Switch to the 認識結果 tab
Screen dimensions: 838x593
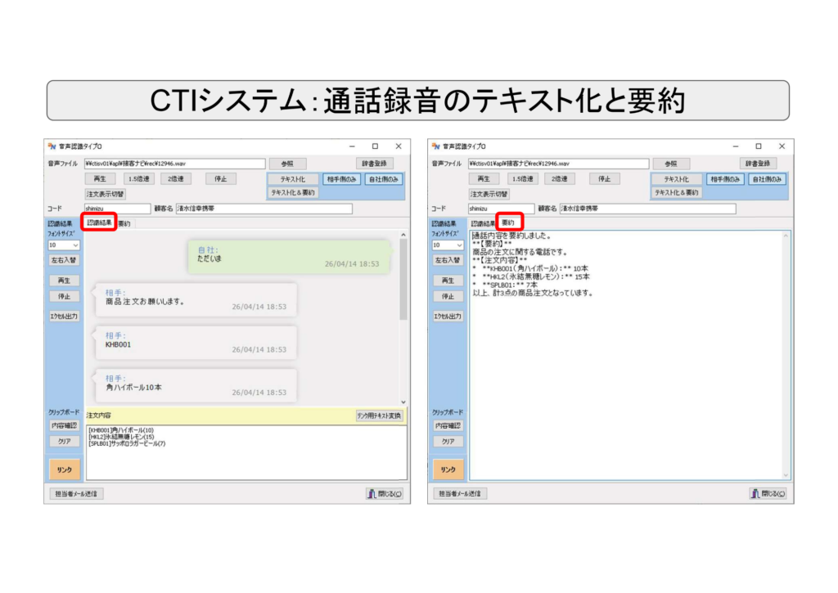(101, 221)
